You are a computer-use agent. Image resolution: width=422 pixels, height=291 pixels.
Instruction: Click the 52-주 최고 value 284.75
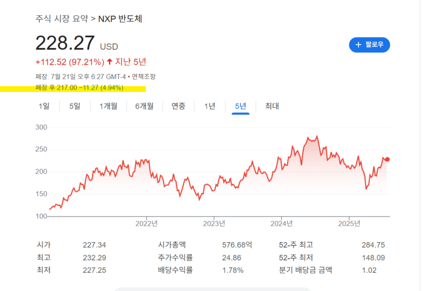tap(373, 245)
